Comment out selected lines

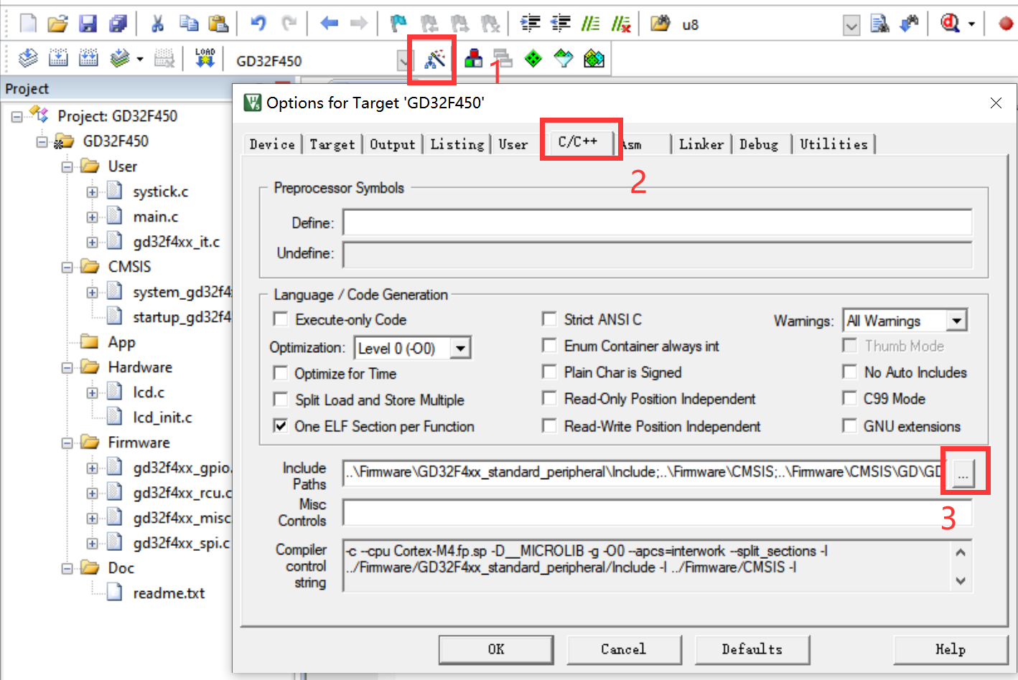pos(590,24)
